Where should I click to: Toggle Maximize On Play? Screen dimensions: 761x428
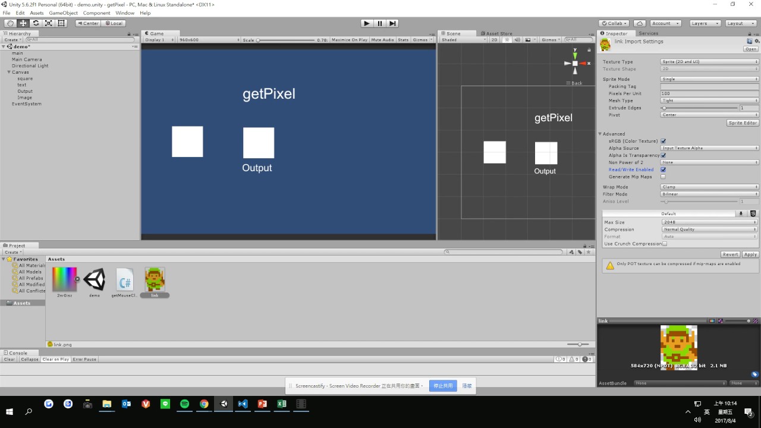pos(350,40)
